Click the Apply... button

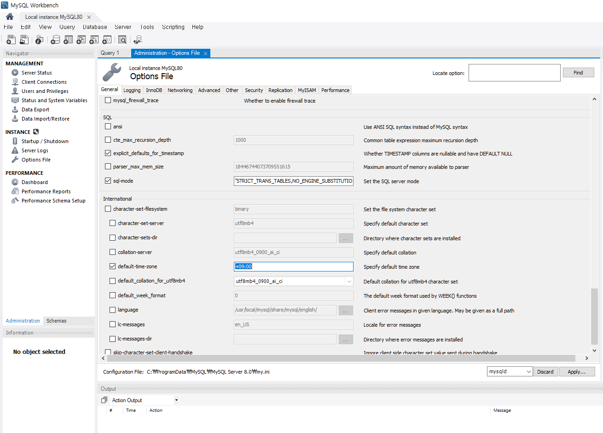(577, 372)
